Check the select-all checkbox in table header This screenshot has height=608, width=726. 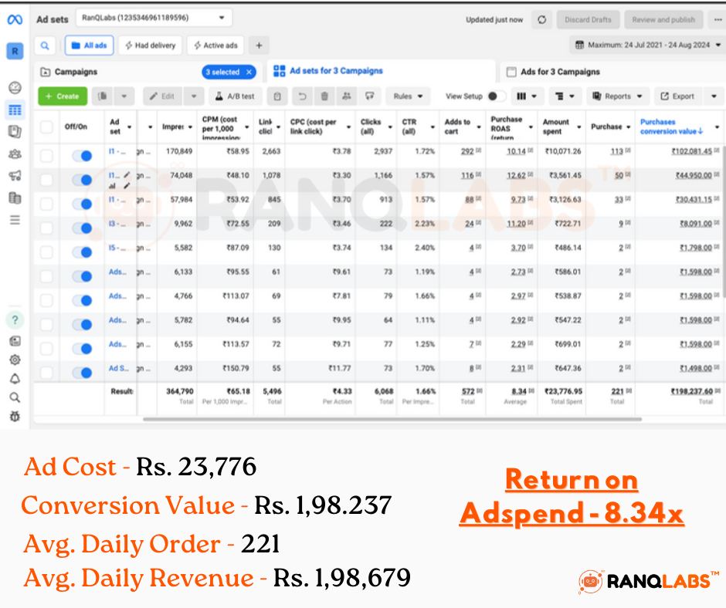tap(47, 127)
